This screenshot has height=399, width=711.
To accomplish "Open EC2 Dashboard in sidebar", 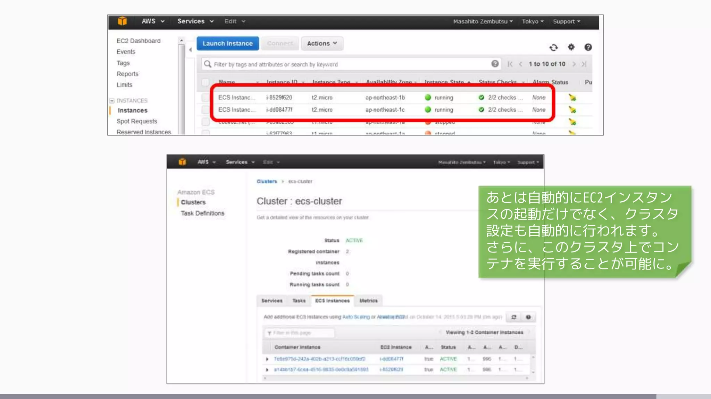I will coord(139,41).
